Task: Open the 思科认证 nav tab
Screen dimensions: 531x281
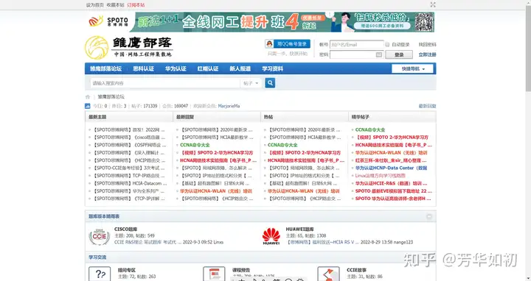Action: pos(143,68)
